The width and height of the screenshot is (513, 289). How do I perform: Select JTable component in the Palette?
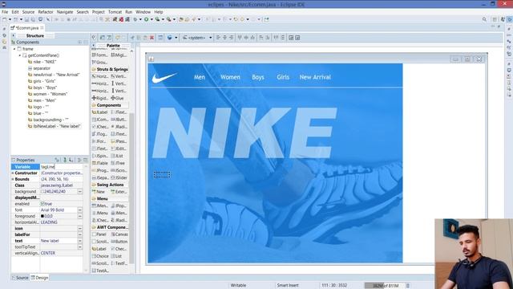tap(99, 163)
